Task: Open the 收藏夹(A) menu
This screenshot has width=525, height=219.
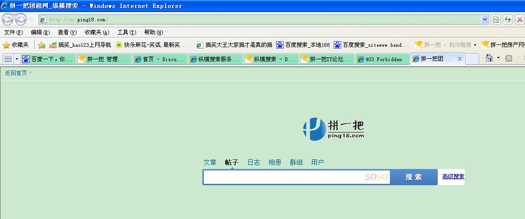Action: (97, 32)
